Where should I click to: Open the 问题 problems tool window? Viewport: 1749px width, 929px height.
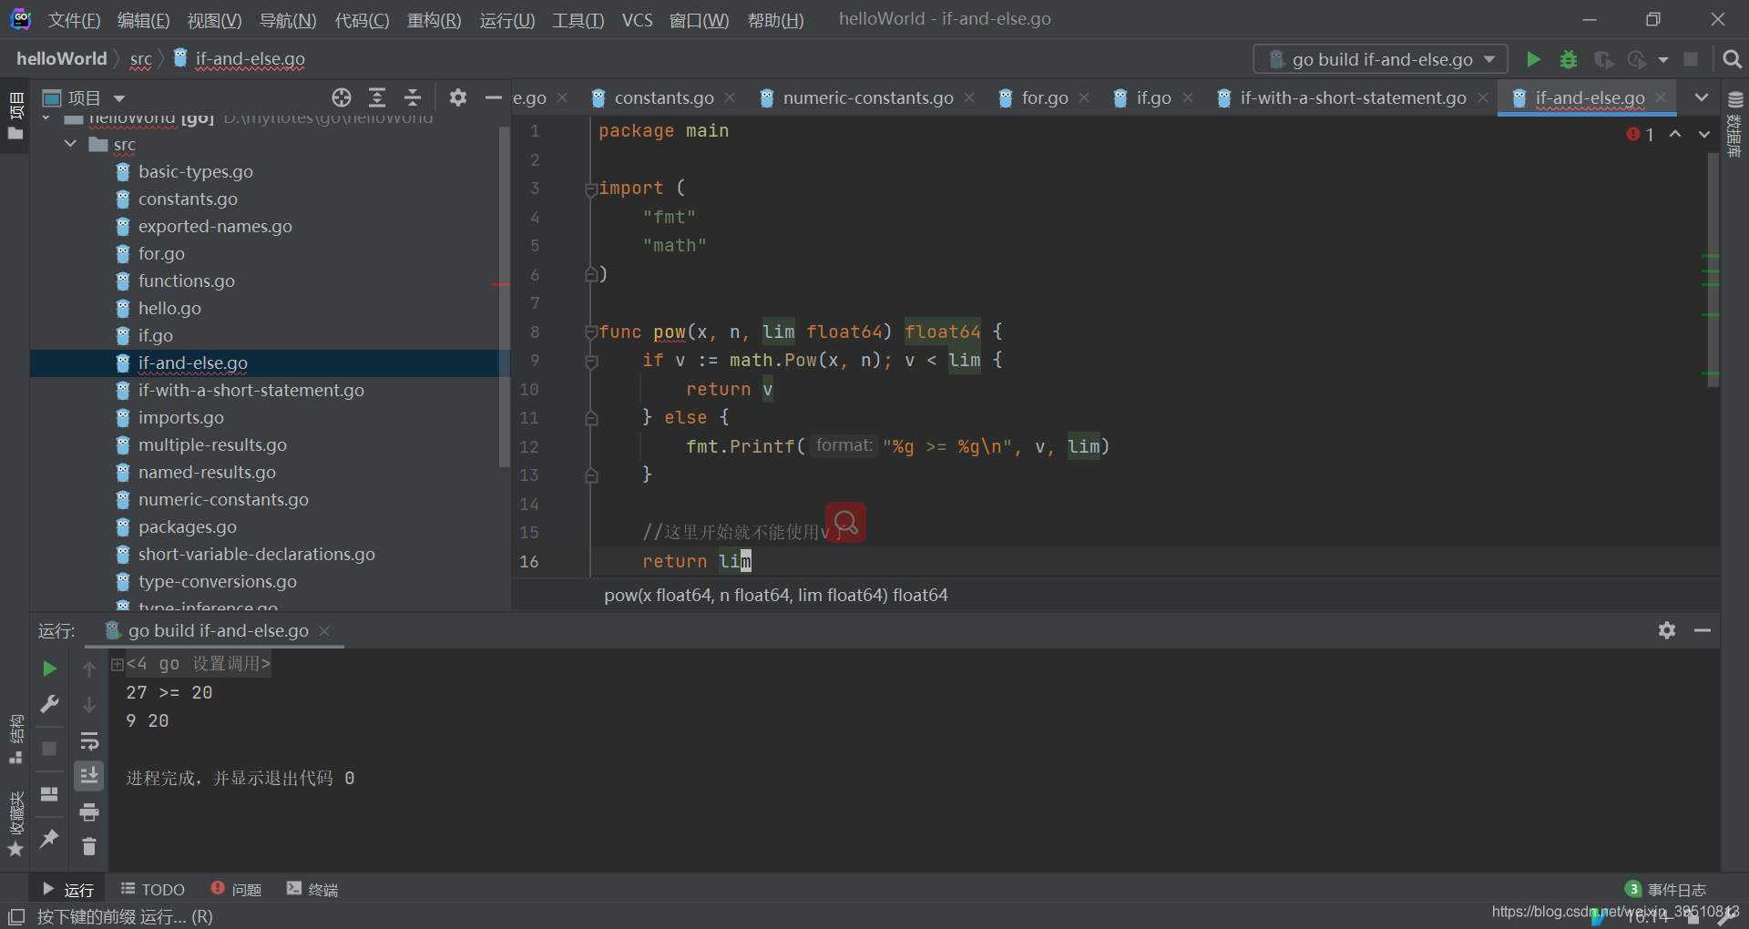tap(236, 889)
